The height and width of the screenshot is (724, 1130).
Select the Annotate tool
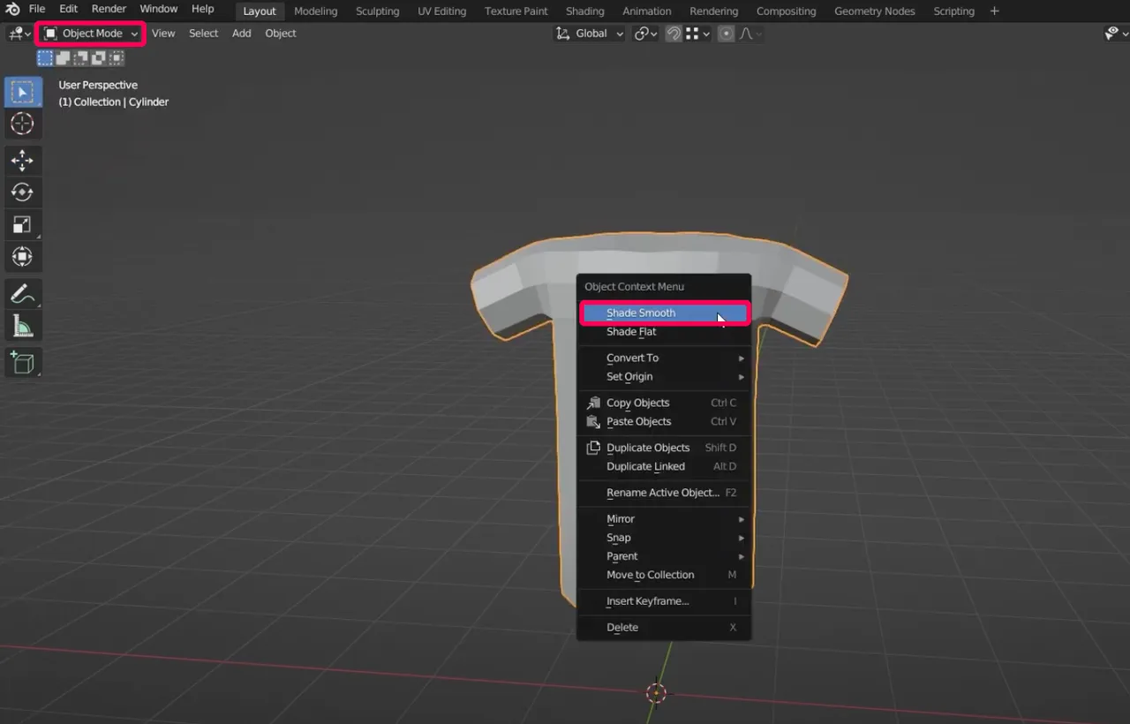23,293
